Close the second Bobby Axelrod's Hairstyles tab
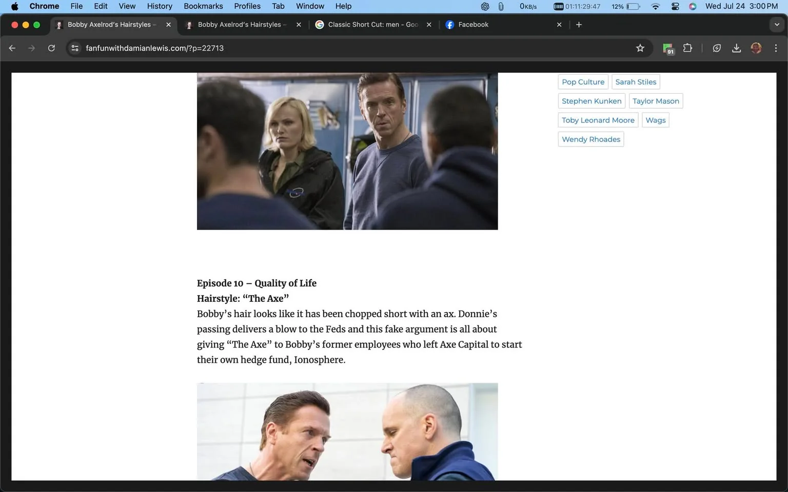The height and width of the screenshot is (492, 788). pos(299,25)
